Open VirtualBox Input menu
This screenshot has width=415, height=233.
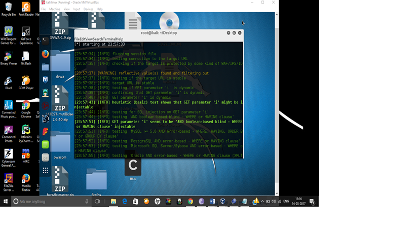pyautogui.click(x=77, y=9)
